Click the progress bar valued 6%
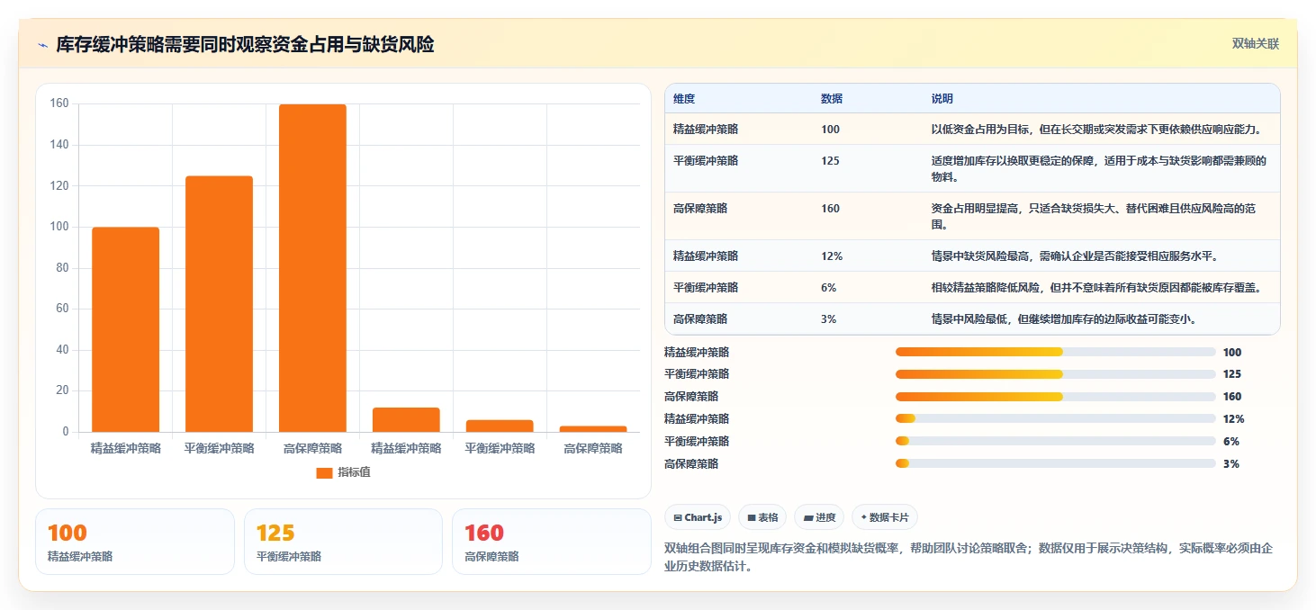Viewport: 1316px width, 610px height. 1055,441
